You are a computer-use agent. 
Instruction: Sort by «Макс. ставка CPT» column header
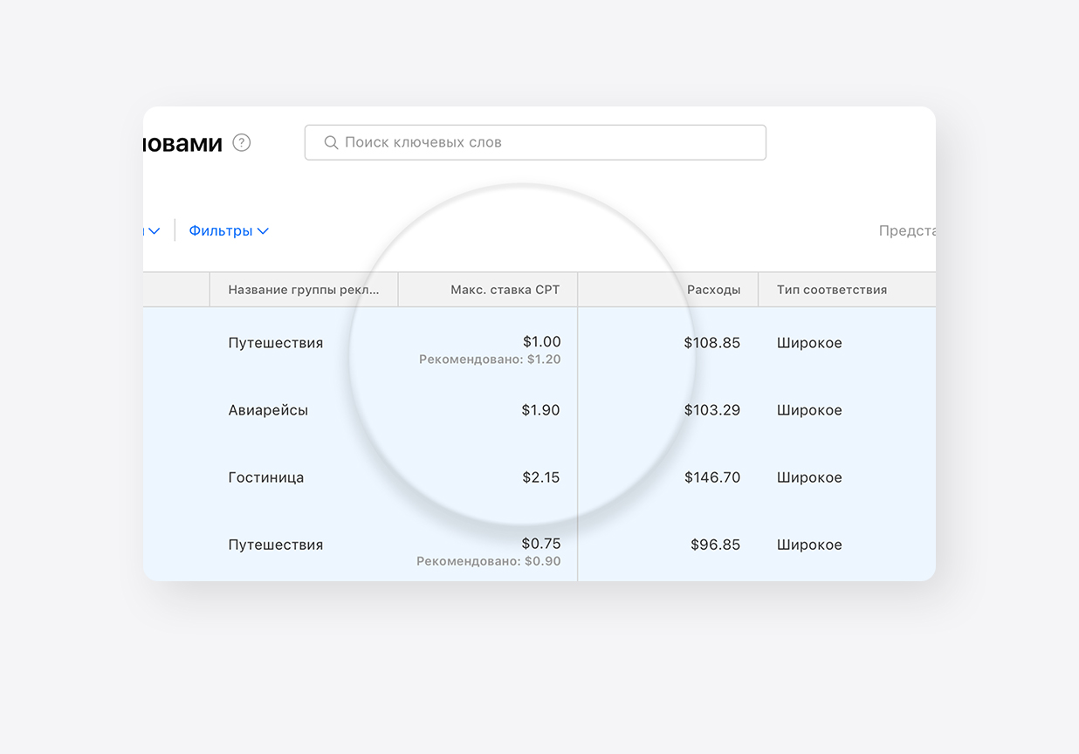pos(505,290)
